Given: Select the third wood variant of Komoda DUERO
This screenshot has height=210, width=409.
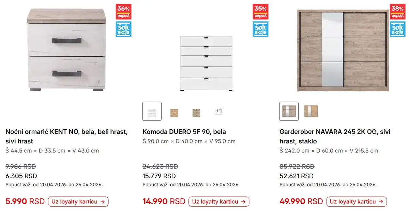Looking at the screenshot, I should [x=196, y=111].
